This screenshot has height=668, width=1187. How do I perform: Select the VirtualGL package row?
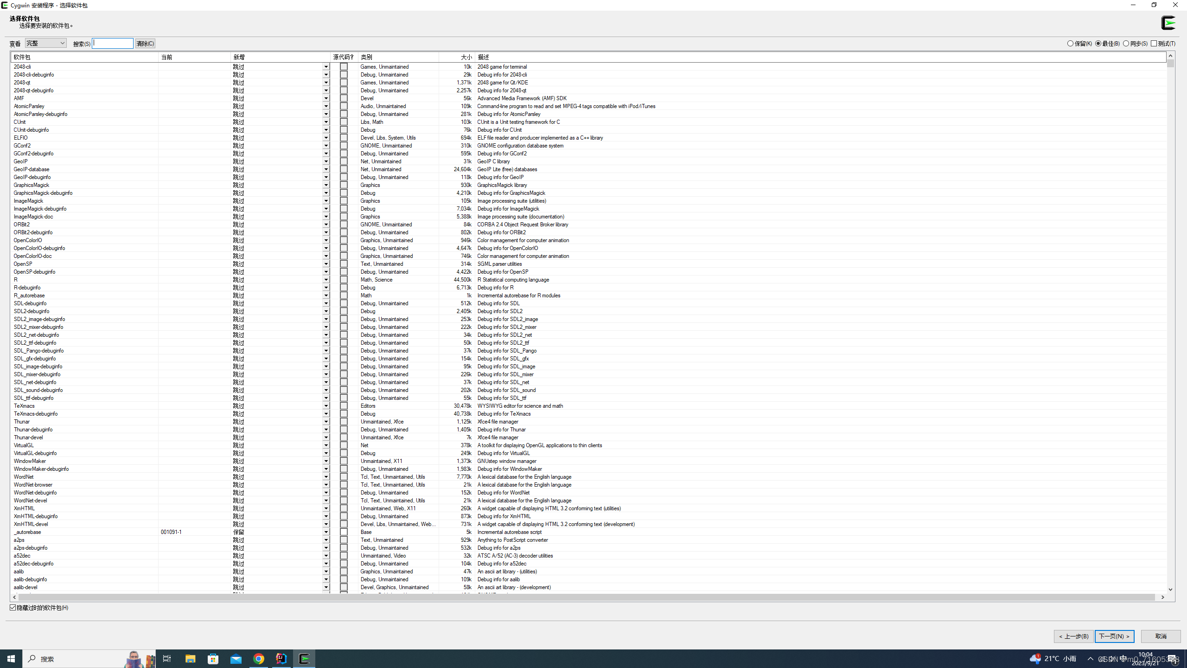coord(588,445)
